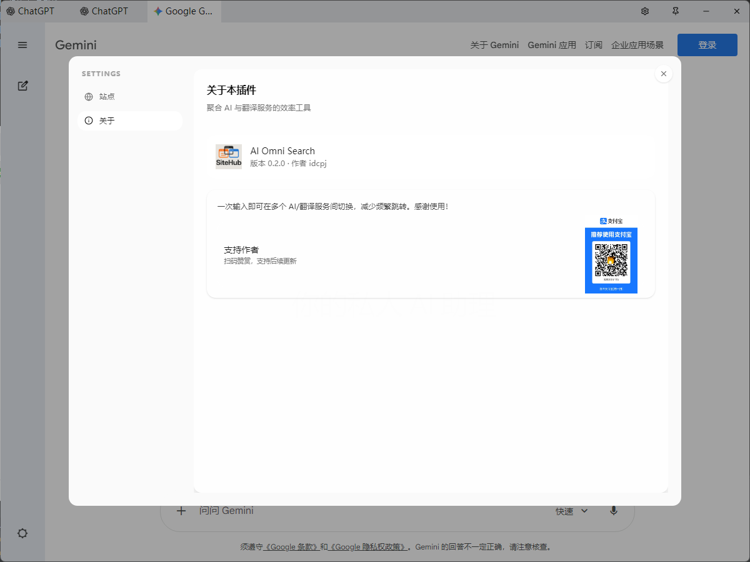Open the 《Google 隐私权政策》 link
The image size is (750, 562).
click(x=367, y=547)
